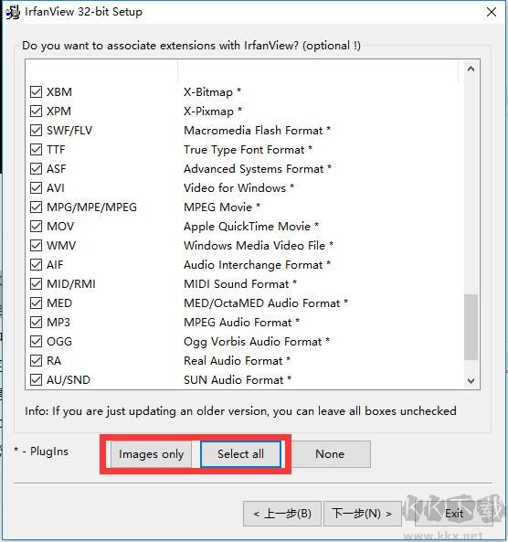
Task: Proceed with 下一步(N) button
Action: (362, 514)
